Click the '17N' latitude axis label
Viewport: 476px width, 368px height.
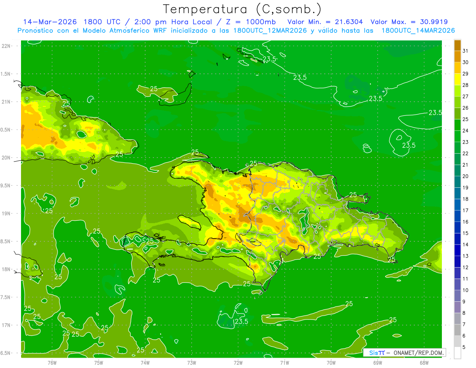point(6,325)
